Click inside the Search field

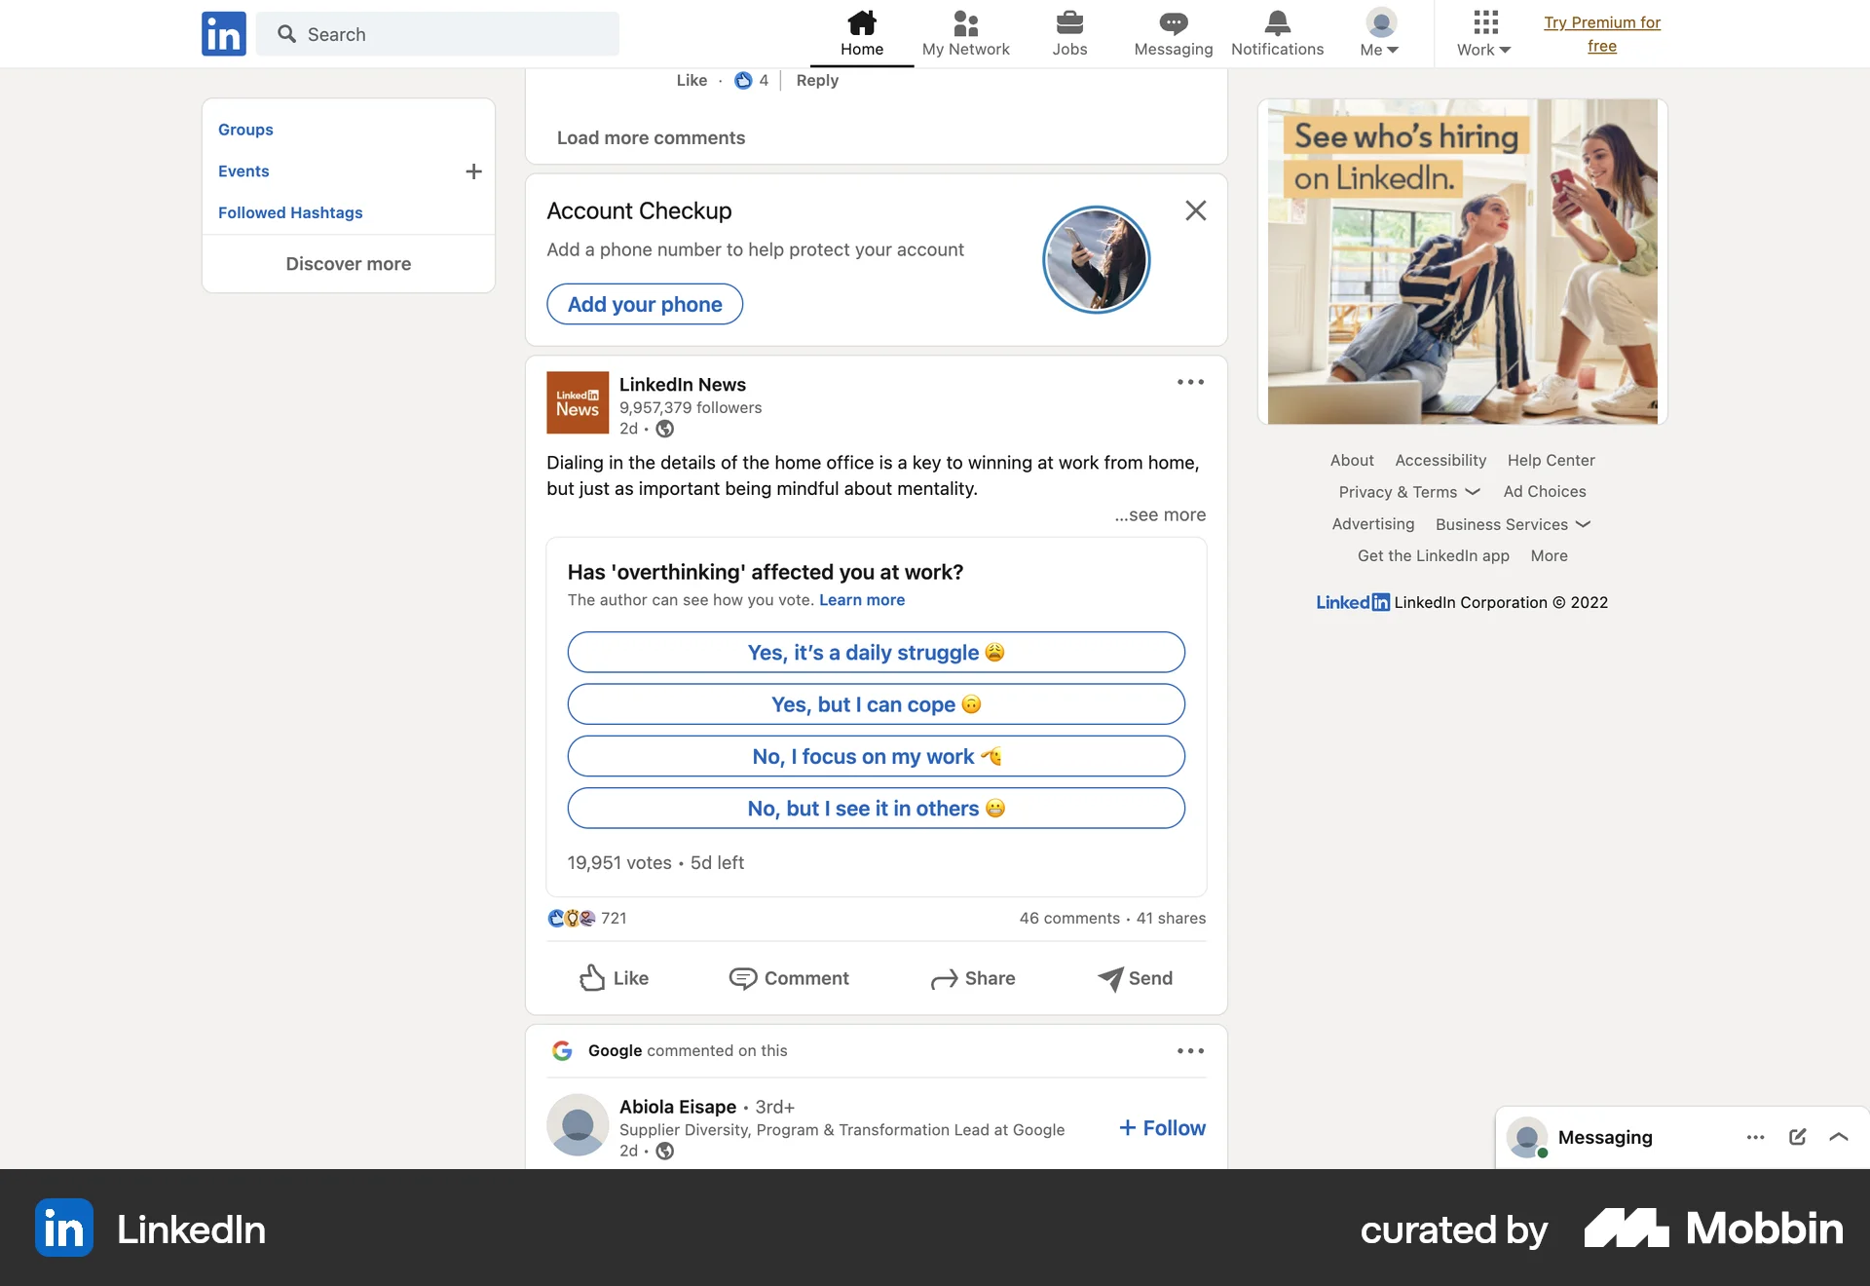pos(438,33)
